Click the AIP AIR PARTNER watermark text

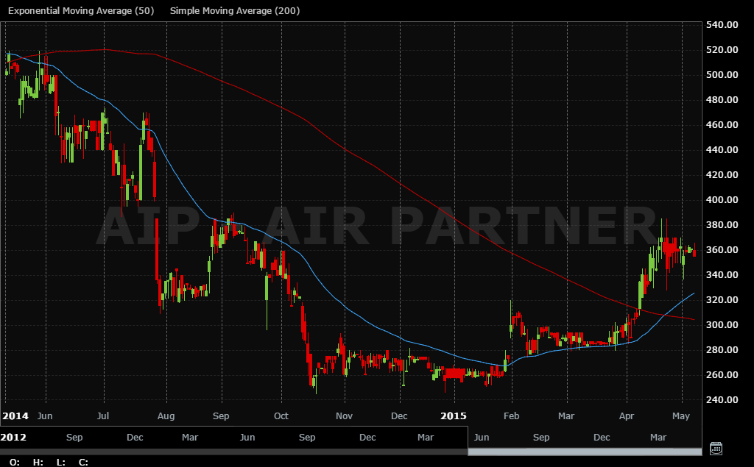coord(376,226)
